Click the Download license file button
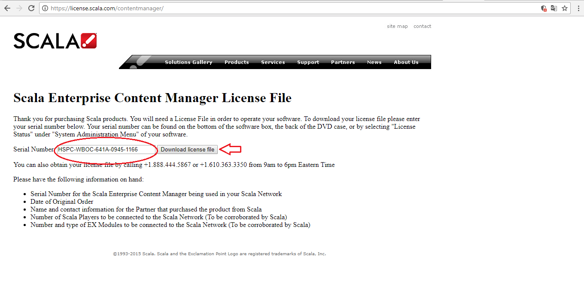Viewport: 584px width, 299px height. click(x=187, y=150)
